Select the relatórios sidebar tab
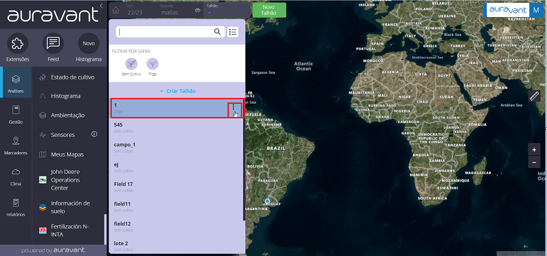 pyautogui.click(x=16, y=207)
